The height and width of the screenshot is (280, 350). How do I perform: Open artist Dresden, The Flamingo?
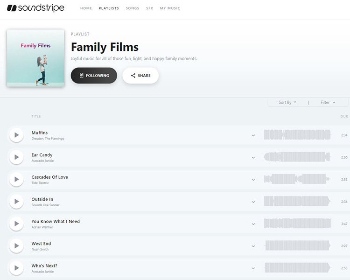[48, 139]
